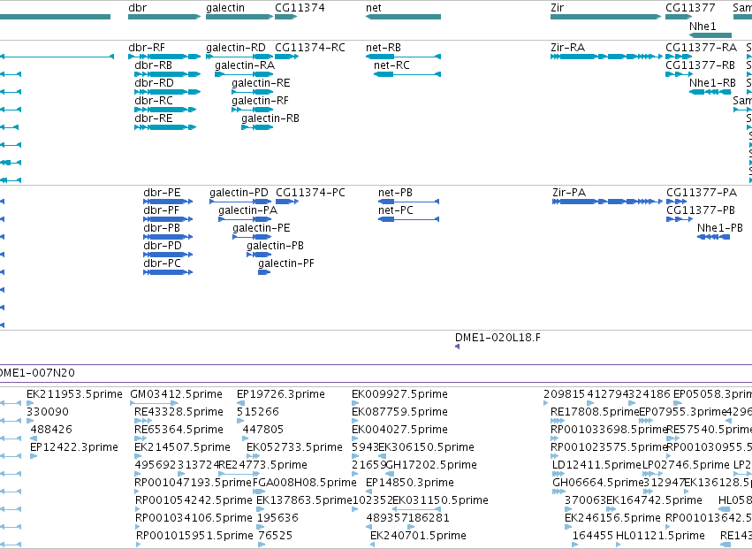Image resolution: width=752 pixels, height=549 pixels.
Task: Select EST EK004027.5prime
Action: point(355,438)
